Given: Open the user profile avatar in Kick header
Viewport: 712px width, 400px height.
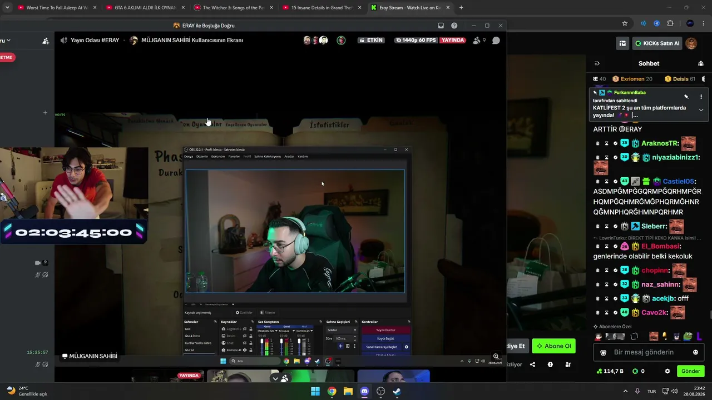Looking at the screenshot, I should (x=691, y=43).
